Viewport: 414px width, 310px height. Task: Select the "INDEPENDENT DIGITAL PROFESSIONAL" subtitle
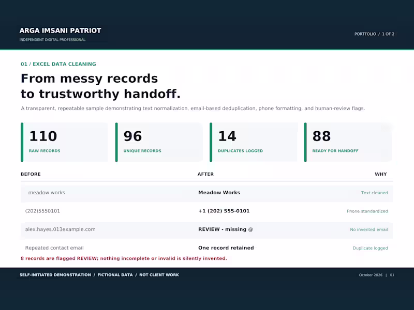(52, 40)
